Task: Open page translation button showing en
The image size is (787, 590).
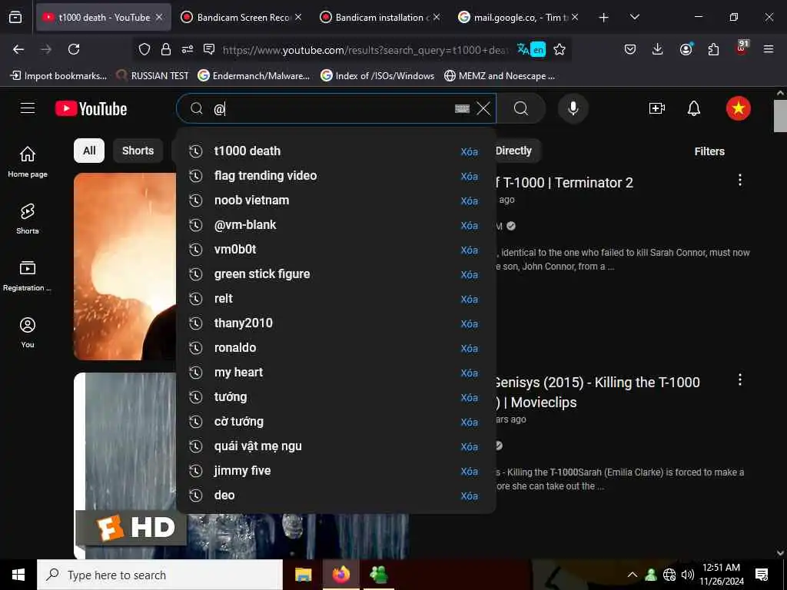Action: pyautogui.click(x=531, y=49)
